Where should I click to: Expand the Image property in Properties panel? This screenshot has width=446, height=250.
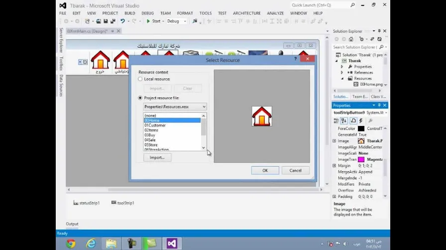(334, 141)
